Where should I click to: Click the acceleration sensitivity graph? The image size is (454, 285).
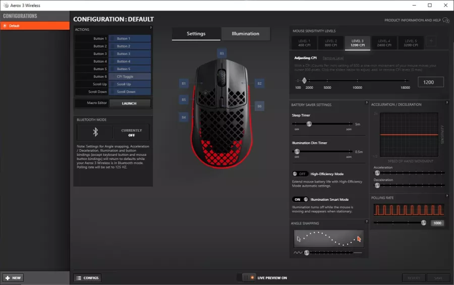[409, 135]
